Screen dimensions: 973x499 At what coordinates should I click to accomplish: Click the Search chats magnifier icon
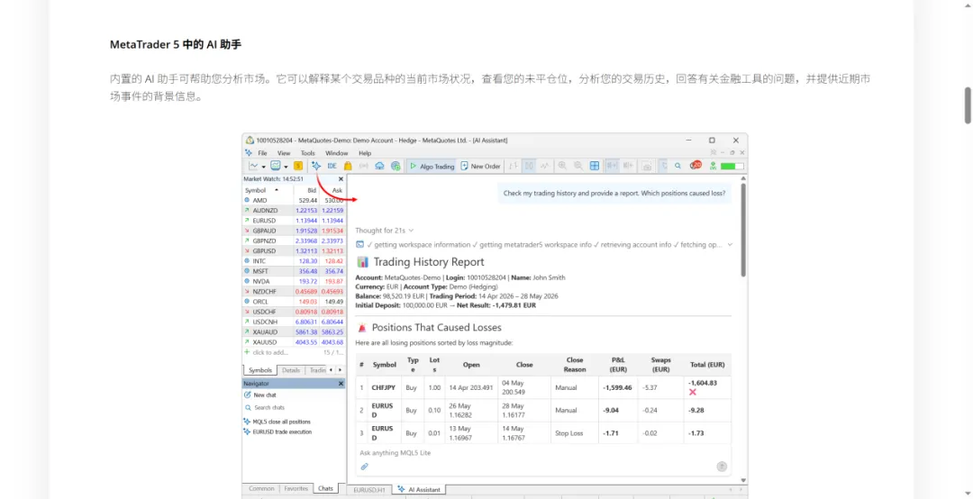pos(247,408)
